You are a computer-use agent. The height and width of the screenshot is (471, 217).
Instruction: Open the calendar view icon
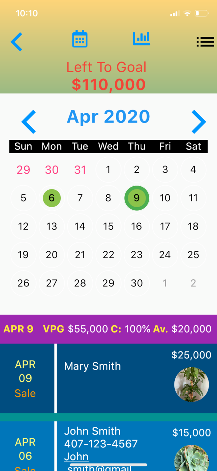tap(80, 38)
